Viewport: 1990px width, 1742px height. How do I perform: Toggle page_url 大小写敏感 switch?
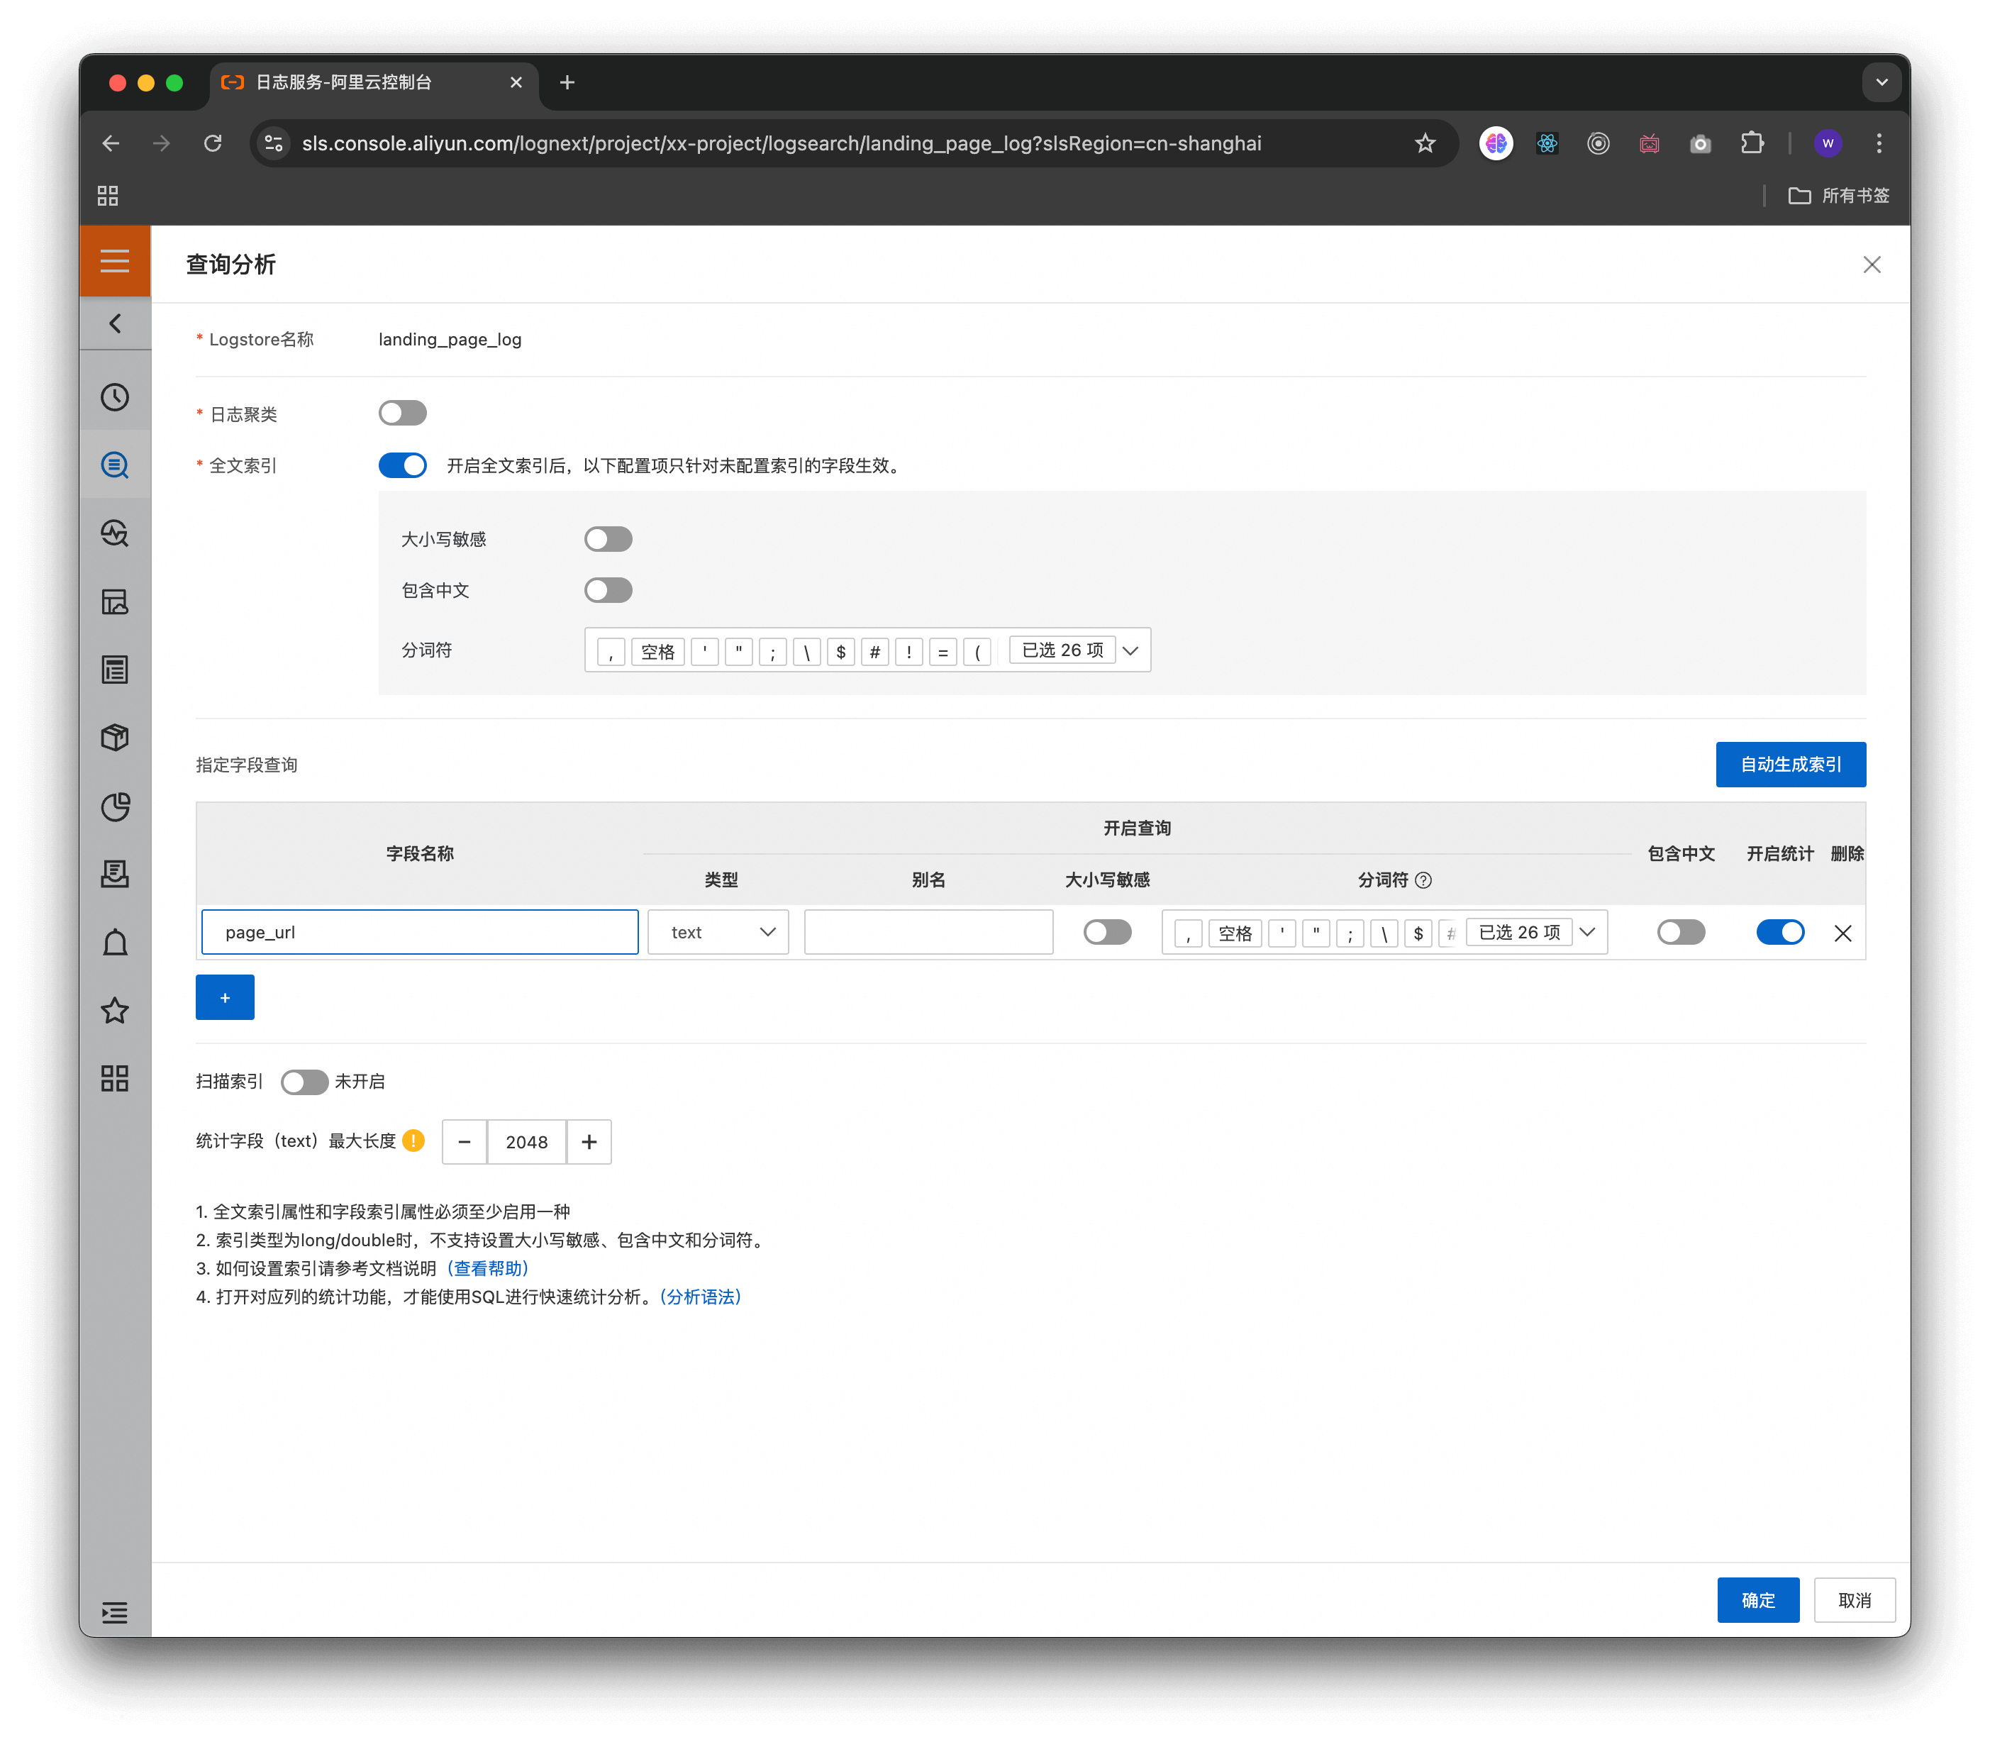click(1107, 932)
